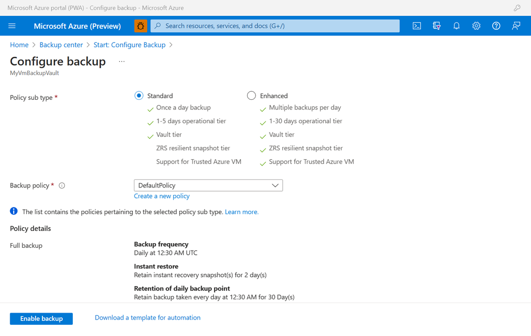Click the Enable backup button
This screenshot has width=531, height=336.
tap(41, 318)
